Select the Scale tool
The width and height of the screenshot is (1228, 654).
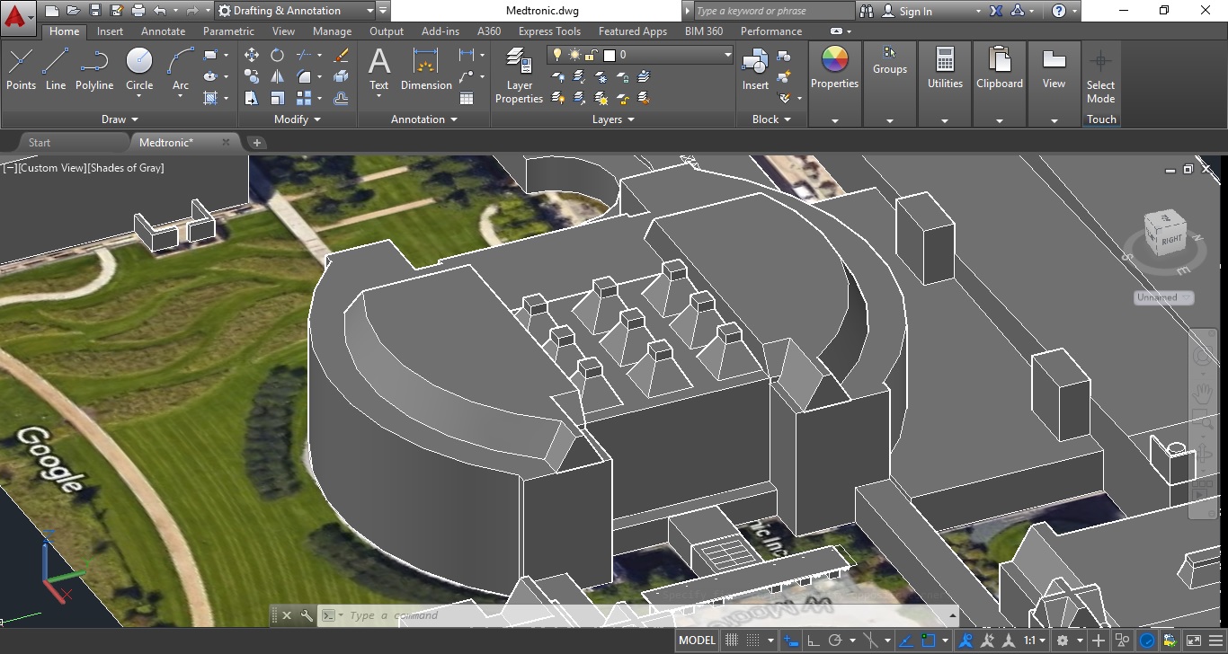click(278, 98)
